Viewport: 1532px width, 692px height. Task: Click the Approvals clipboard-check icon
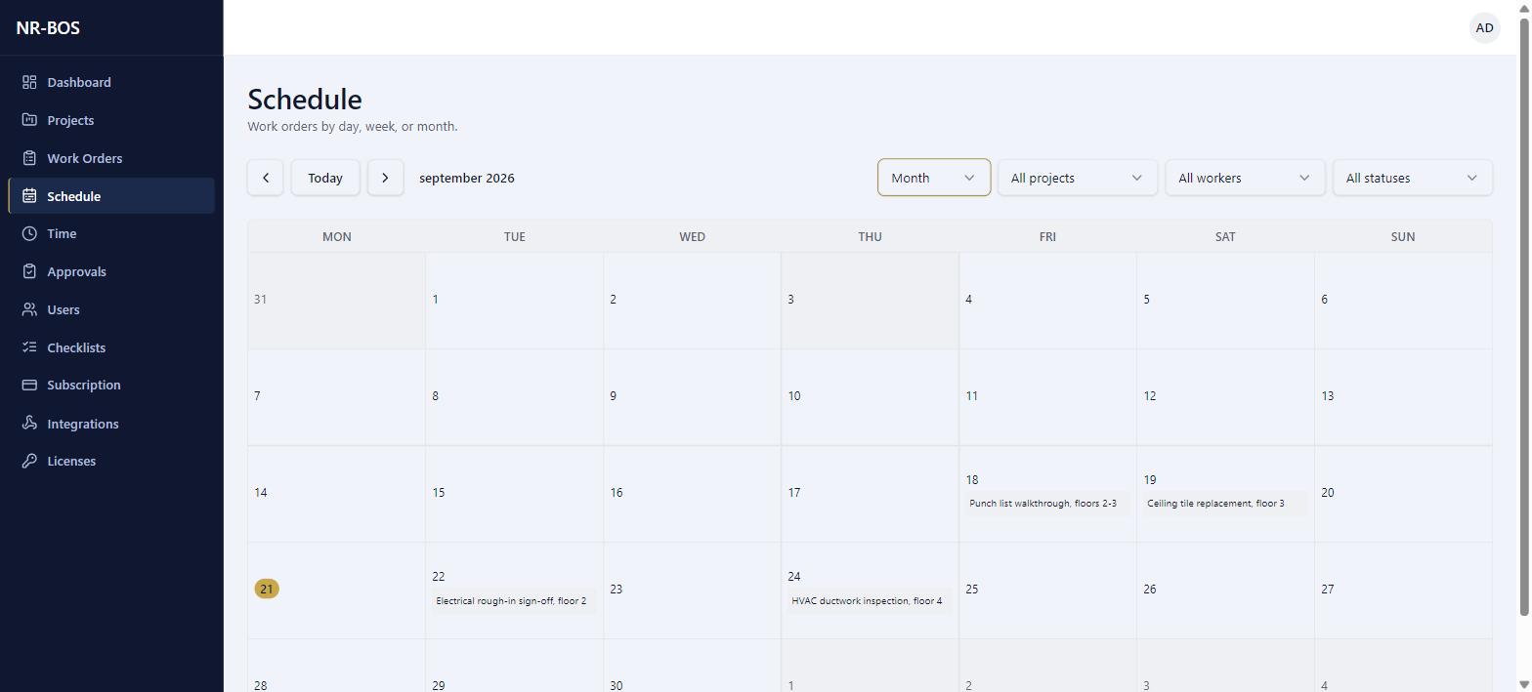pyautogui.click(x=29, y=271)
